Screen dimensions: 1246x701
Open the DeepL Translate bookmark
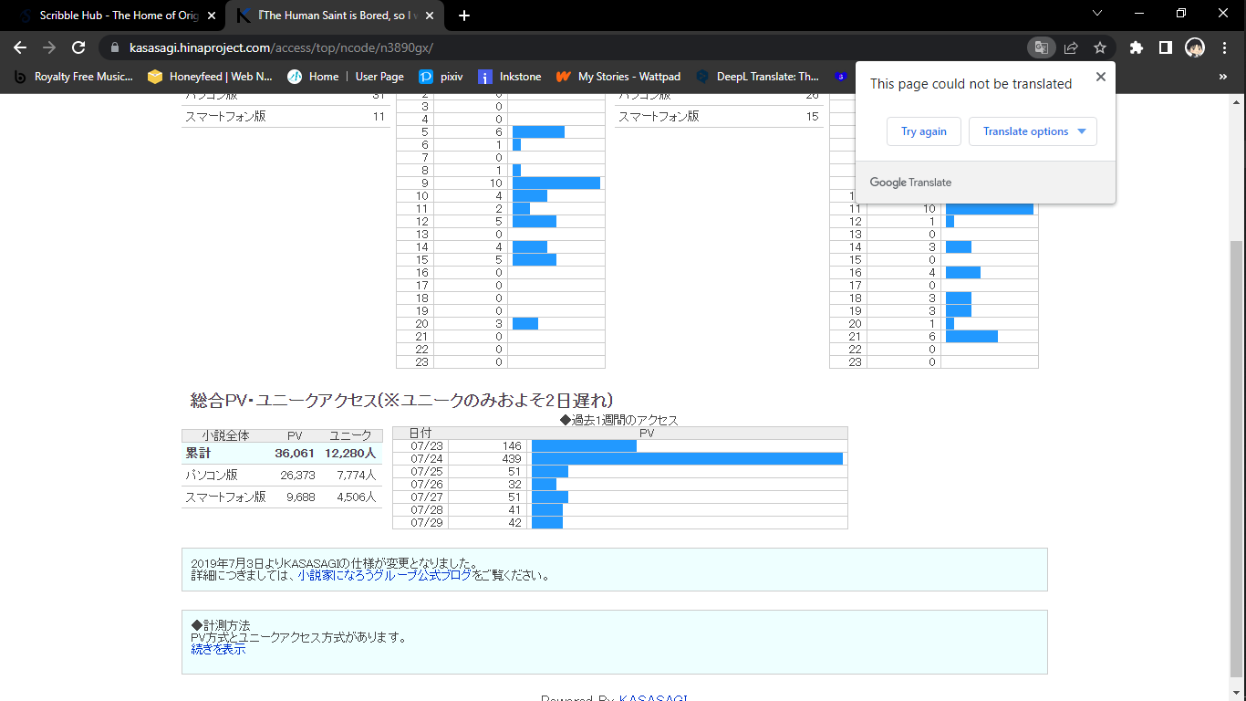(757, 77)
